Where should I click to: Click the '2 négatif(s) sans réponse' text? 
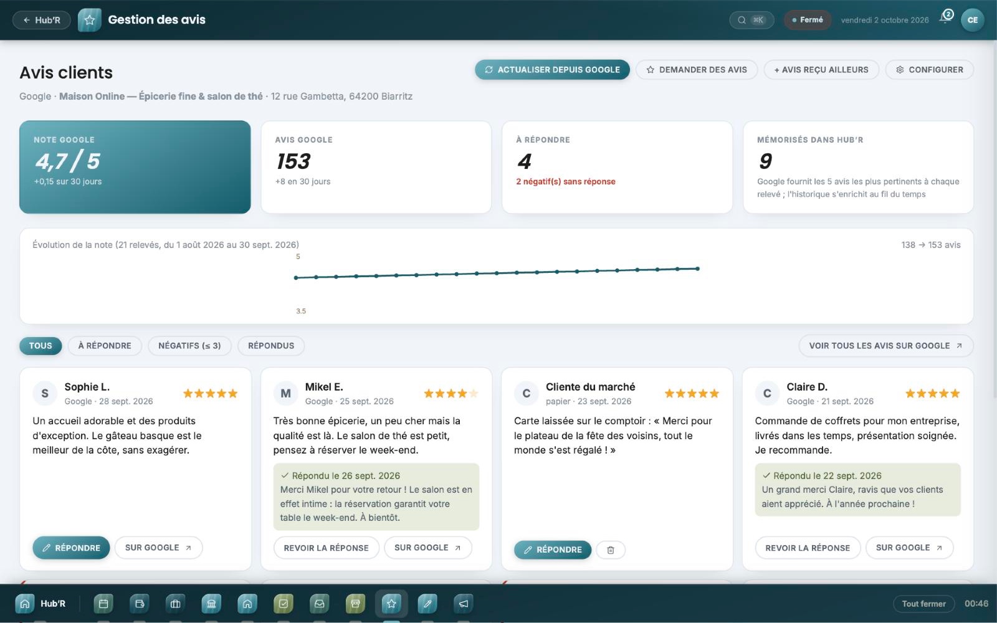pyautogui.click(x=566, y=182)
